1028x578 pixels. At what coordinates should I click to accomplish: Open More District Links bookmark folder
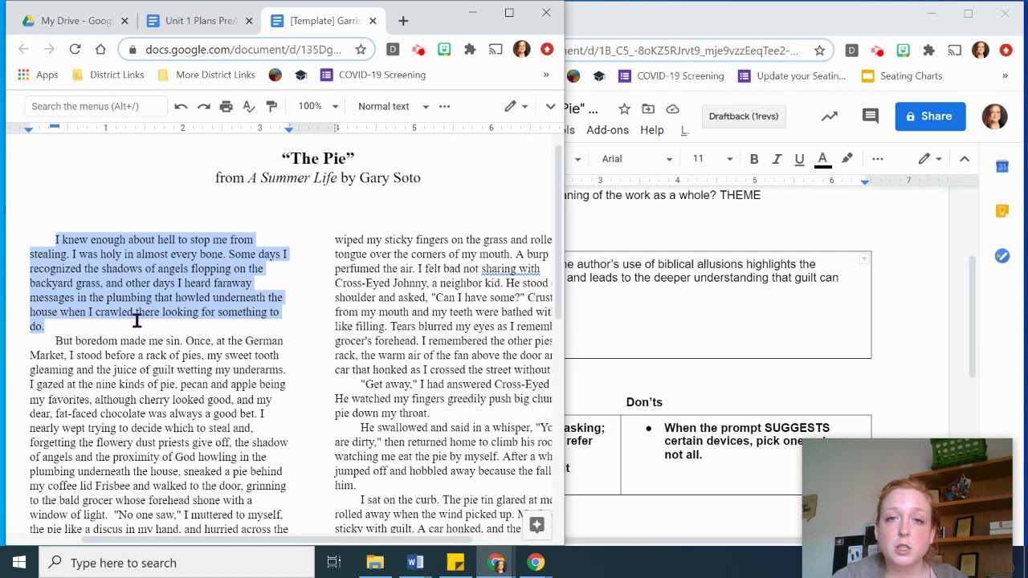[206, 75]
